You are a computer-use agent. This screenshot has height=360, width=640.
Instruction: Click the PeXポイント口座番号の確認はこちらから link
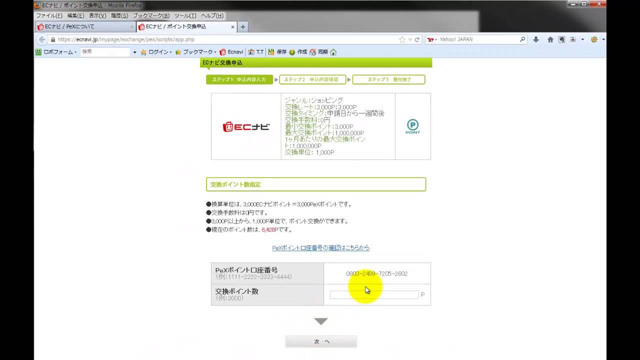click(x=321, y=248)
